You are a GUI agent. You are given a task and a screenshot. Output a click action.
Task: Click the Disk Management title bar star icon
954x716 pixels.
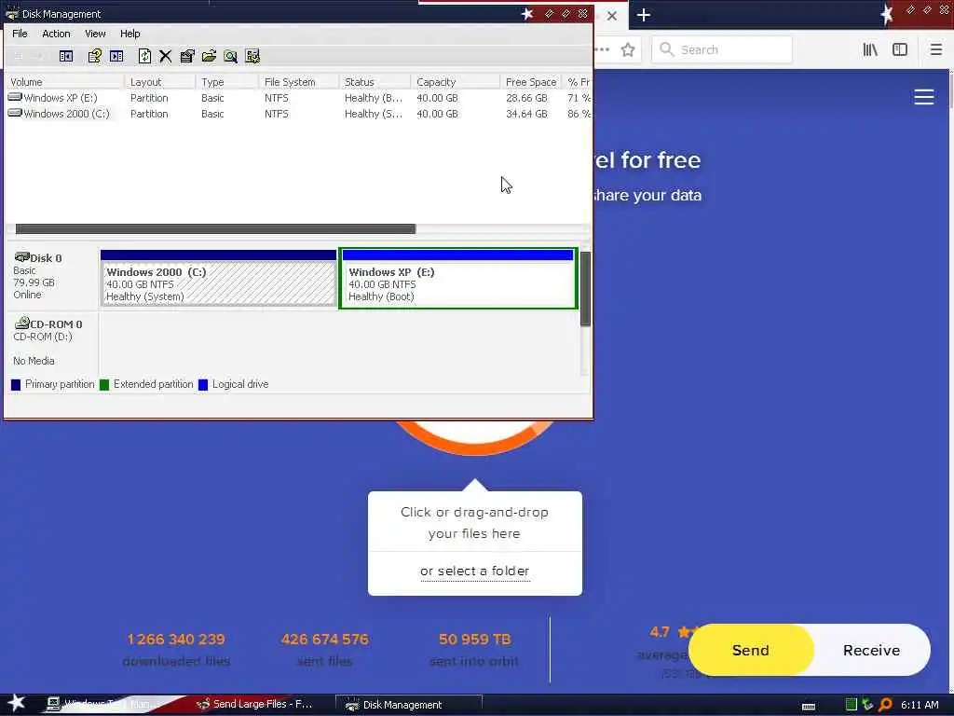(527, 13)
